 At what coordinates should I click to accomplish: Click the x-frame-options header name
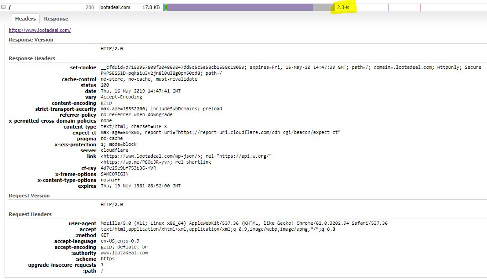coord(76,174)
